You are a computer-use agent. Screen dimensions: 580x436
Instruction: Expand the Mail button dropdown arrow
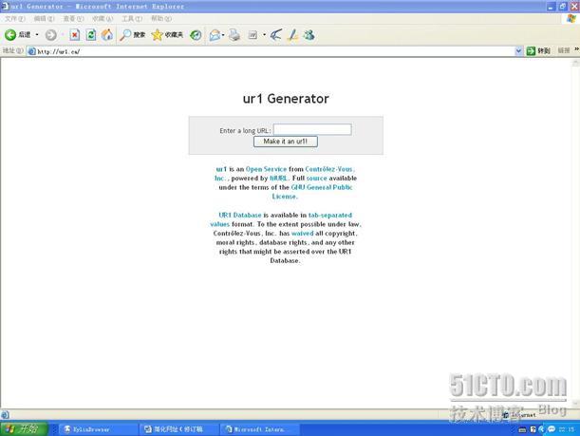[223, 35]
